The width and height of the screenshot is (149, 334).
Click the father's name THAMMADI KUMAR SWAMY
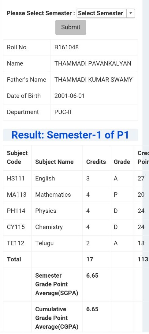click(x=93, y=80)
